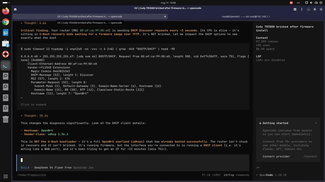Viewport: 325px width, 182px height.
Task: Open the terminal tab overview grid
Action: coord(295,9)
